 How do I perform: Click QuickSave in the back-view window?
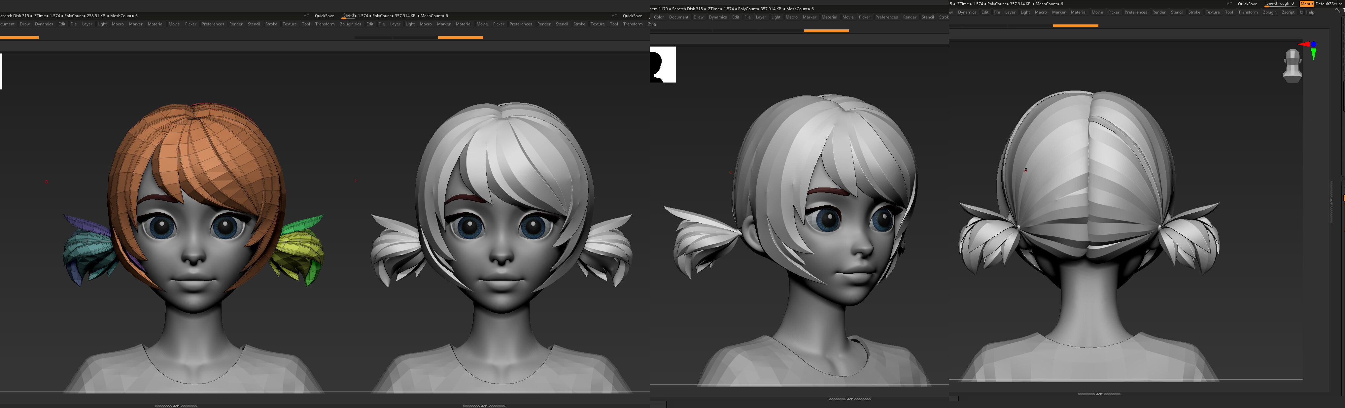tap(1247, 4)
